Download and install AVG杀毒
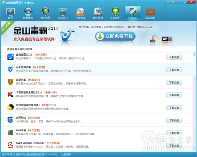Screen dimensions: 197x157 (174, 133)
